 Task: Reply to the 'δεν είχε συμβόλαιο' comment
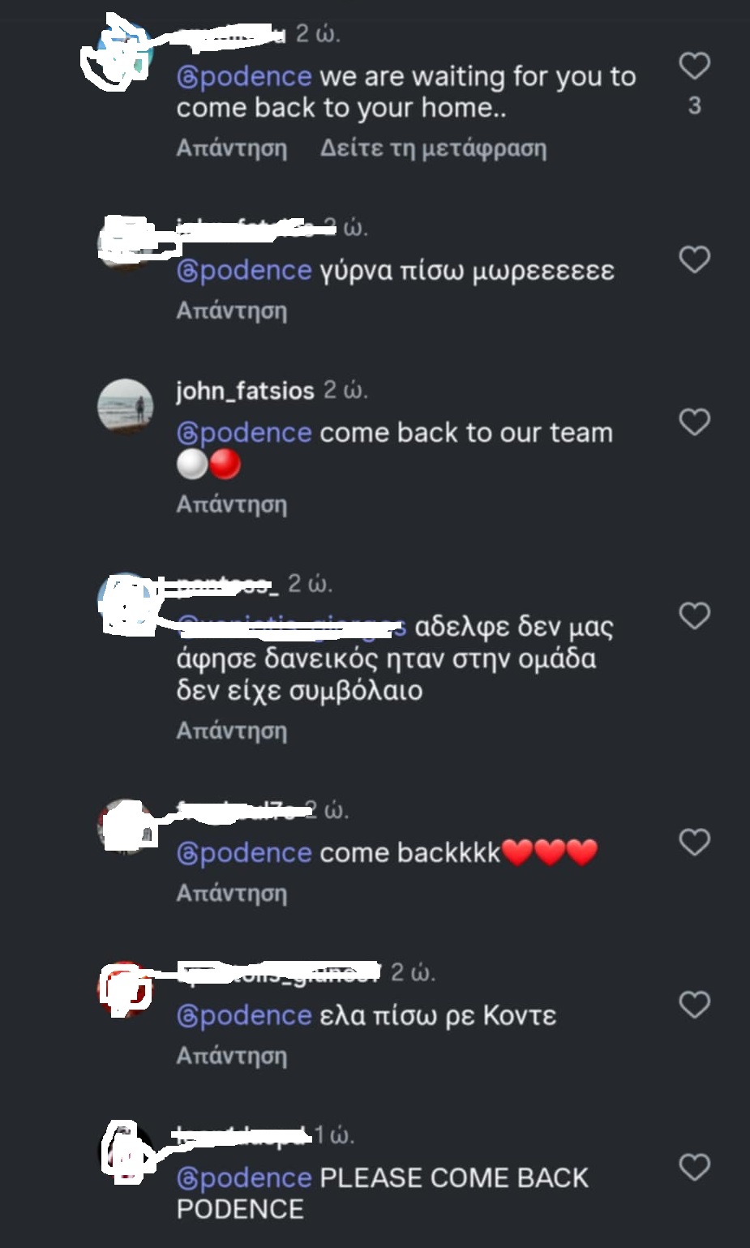(x=232, y=731)
